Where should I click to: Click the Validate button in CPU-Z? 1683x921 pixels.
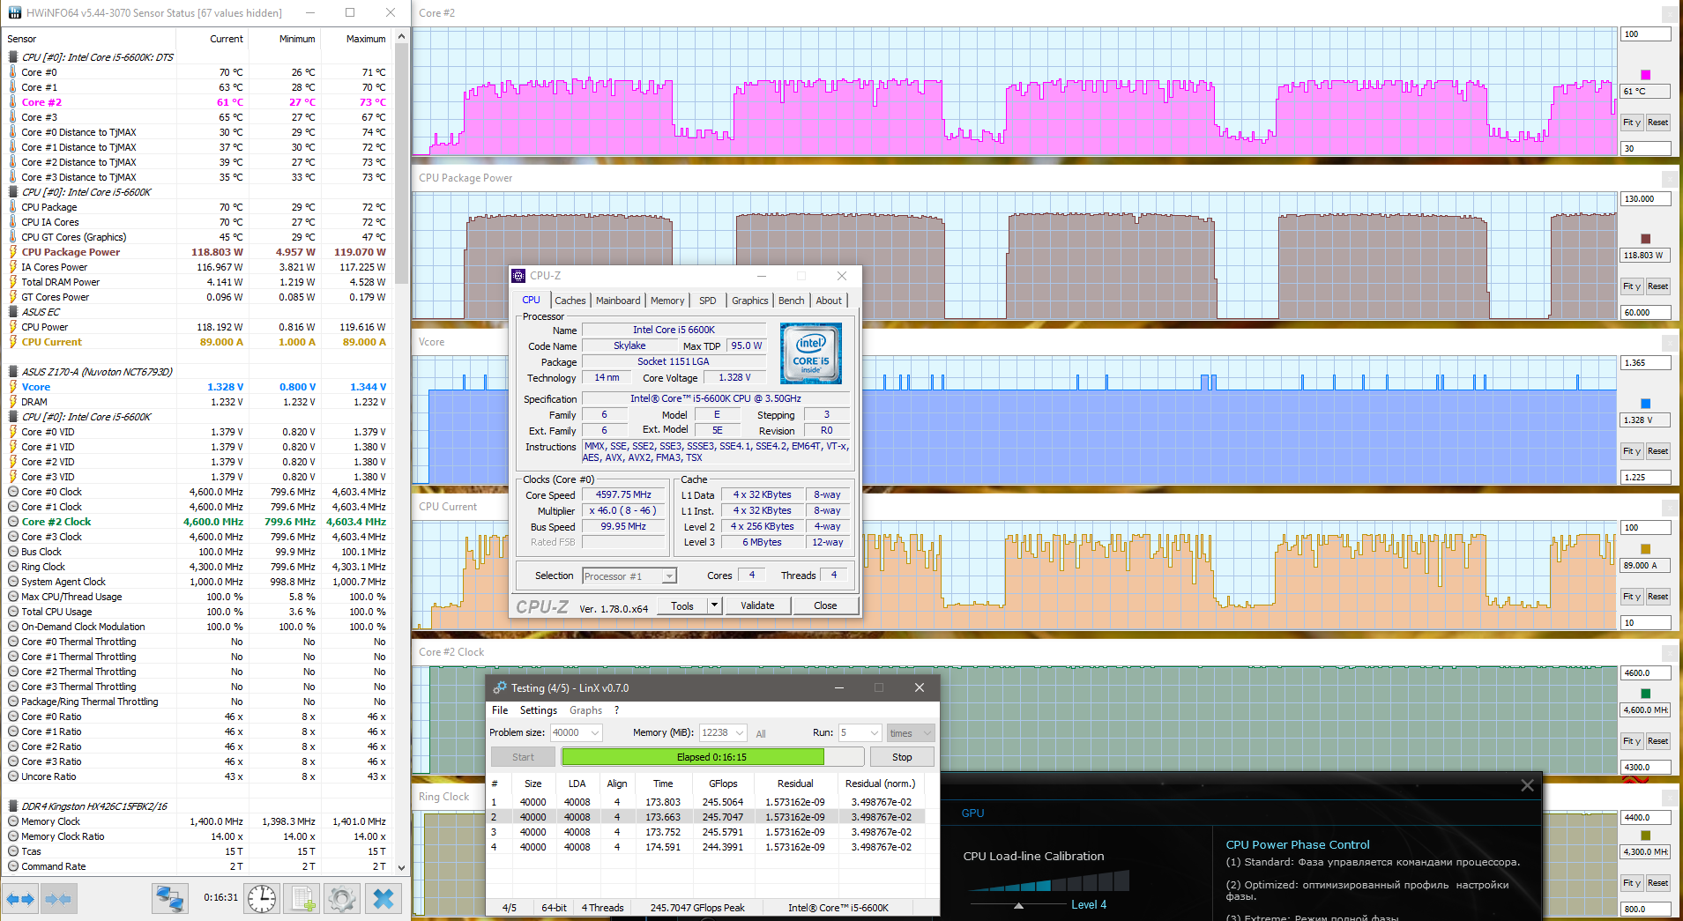pos(757,605)
